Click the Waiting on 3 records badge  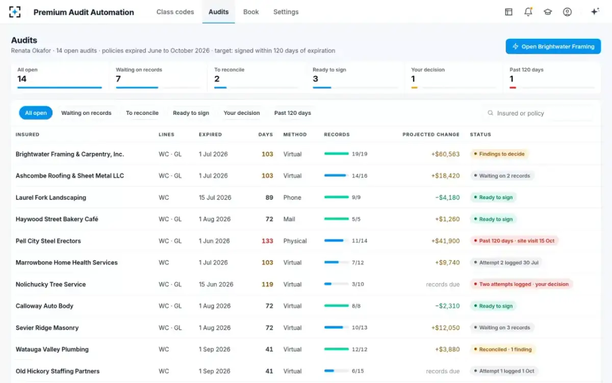(502, 327)
